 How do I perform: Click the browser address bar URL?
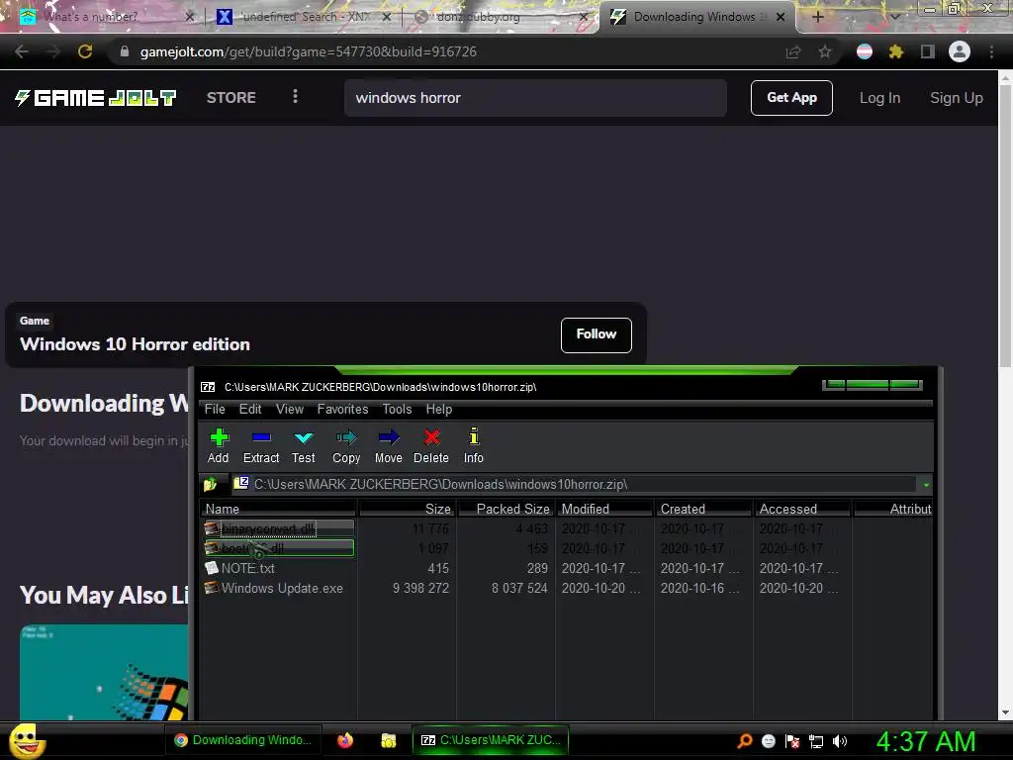click(x=309, y=51)
